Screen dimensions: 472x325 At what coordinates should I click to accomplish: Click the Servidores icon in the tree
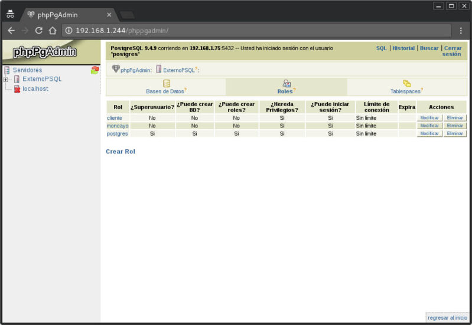pyautogui.click(x=7, y=70)
